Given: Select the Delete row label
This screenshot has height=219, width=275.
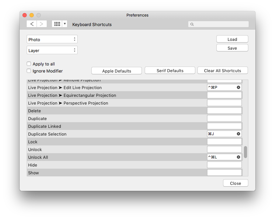Looking at the screenshot, I should pos(34,111).
